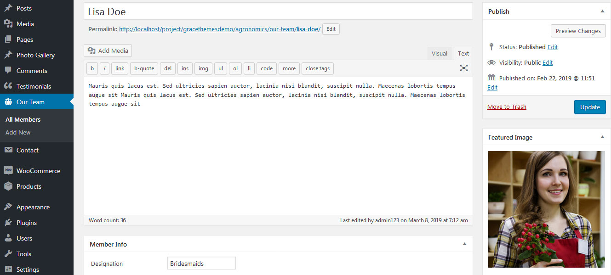Insert unordered list with ul button
Image resolution: width=611 pixels, height=275 pixels.
point(221,68)
